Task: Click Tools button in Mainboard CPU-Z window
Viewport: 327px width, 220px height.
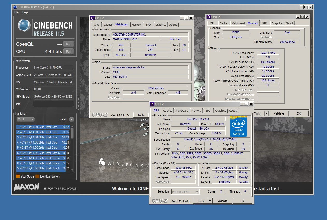Action: (141, 115)
